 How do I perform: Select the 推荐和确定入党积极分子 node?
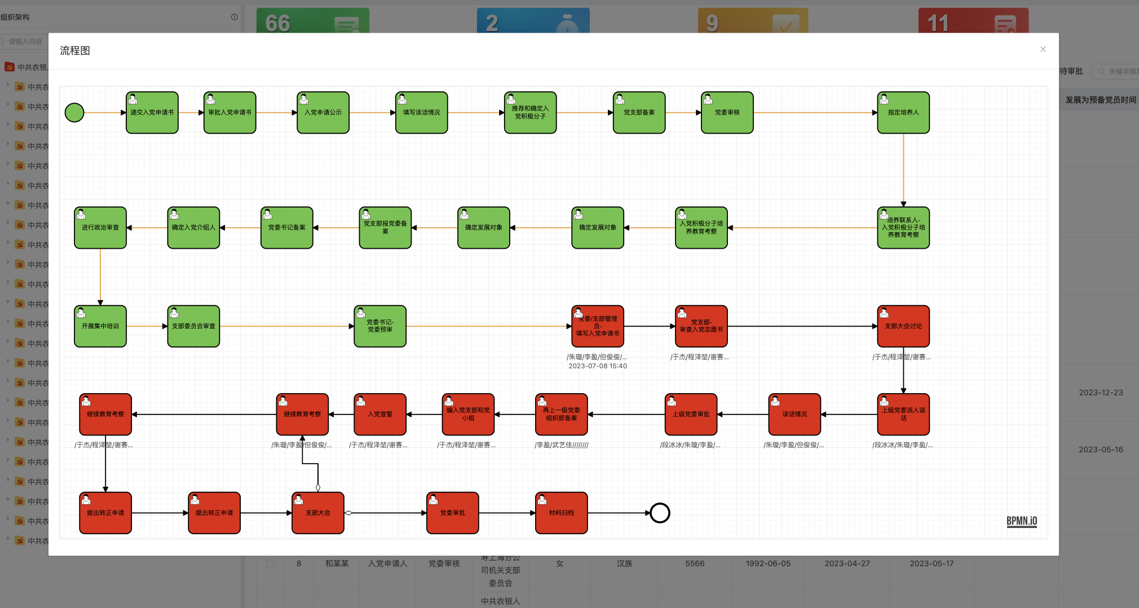[531, 113]
